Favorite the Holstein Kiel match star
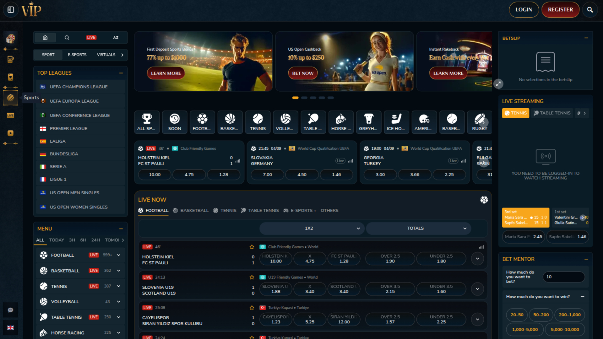The height and width of the screenshot is (339, 603). (252, 247)
